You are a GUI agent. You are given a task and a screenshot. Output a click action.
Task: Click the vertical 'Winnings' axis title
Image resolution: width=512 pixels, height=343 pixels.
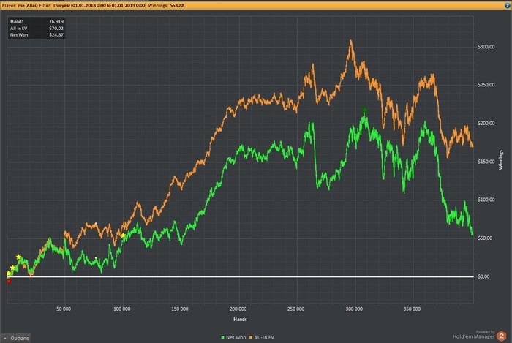point(500,159)
